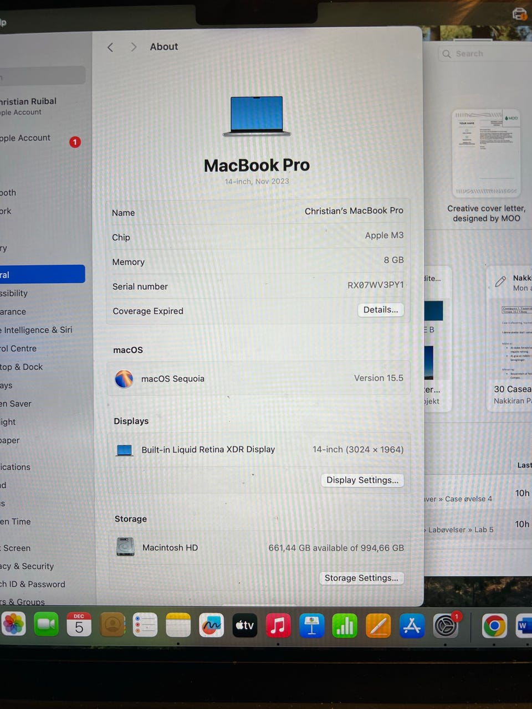
Task: Click the Macintosh HD drive icon
Action: click(126, 547)
